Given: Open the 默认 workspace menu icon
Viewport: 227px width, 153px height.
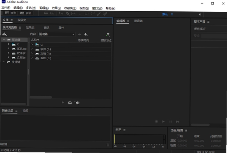Looking at the screenshot, I should (172, 14).
